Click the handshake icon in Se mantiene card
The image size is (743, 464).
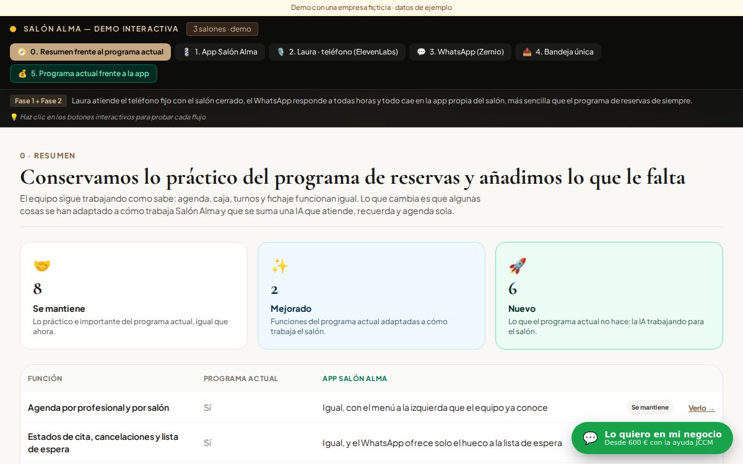(41, 266)
